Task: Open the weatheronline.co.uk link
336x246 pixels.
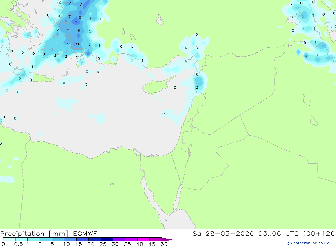Action: pos(308,243)
